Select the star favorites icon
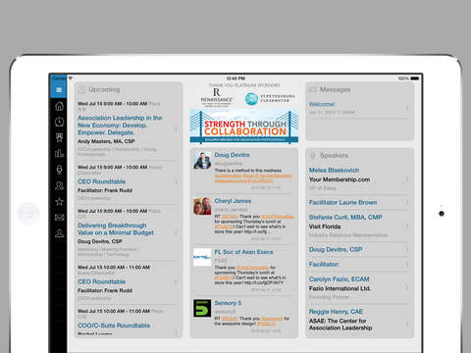 59,202
